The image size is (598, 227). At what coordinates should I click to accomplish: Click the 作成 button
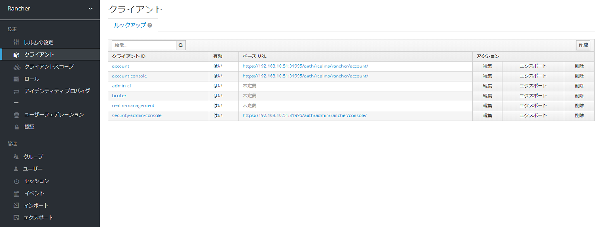click(583, 45)
